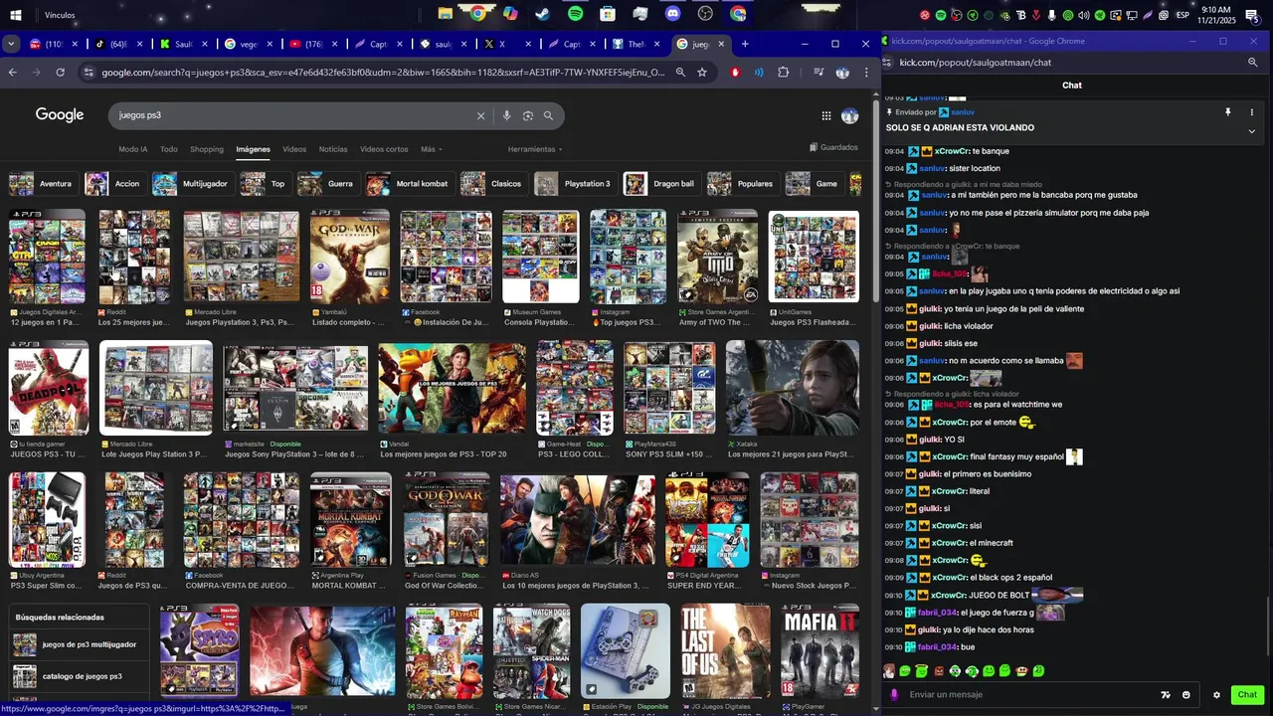Screen dimensions: 1273x716
Task: Filter images by Dragon ball chip
Action: [660, 184]
